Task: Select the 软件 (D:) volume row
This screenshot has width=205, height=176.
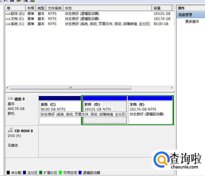Action: 90,14
